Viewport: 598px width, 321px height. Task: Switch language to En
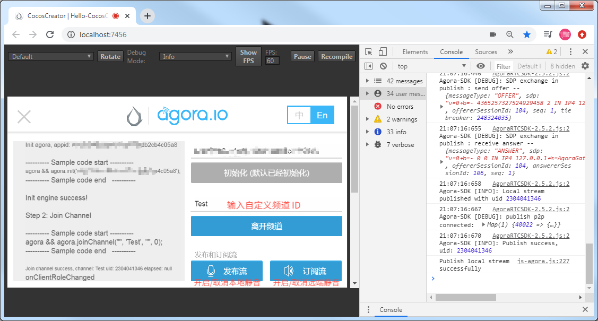(322, 115)
